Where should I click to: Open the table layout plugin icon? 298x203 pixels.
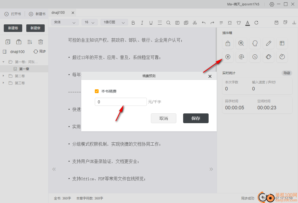click(282, 43)
